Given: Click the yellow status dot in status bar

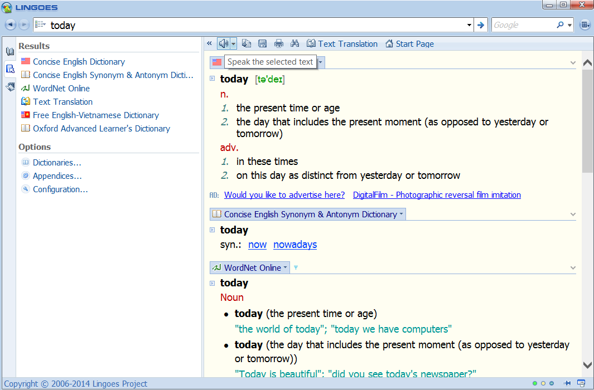Looking at the screenshot, I should 543,383.
